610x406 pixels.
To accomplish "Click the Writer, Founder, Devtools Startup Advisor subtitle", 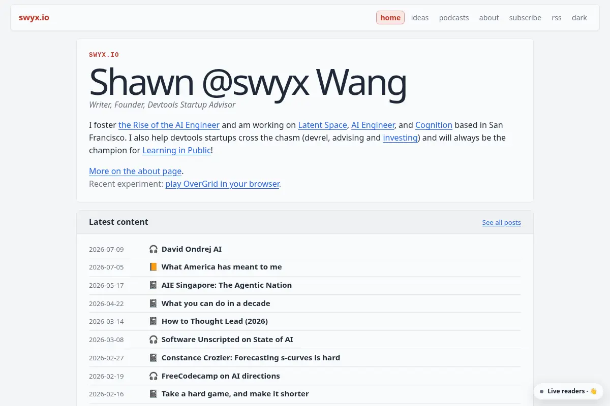I will (162, 105).
